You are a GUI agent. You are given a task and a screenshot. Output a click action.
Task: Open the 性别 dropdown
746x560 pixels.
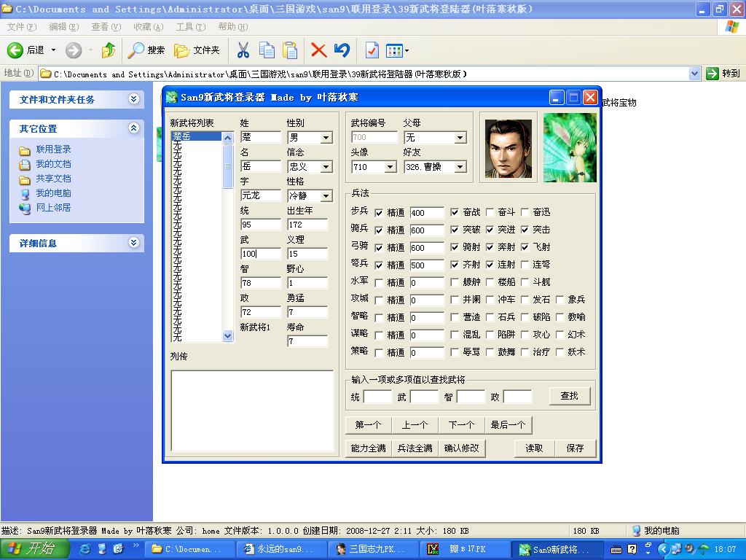point(326,138)
